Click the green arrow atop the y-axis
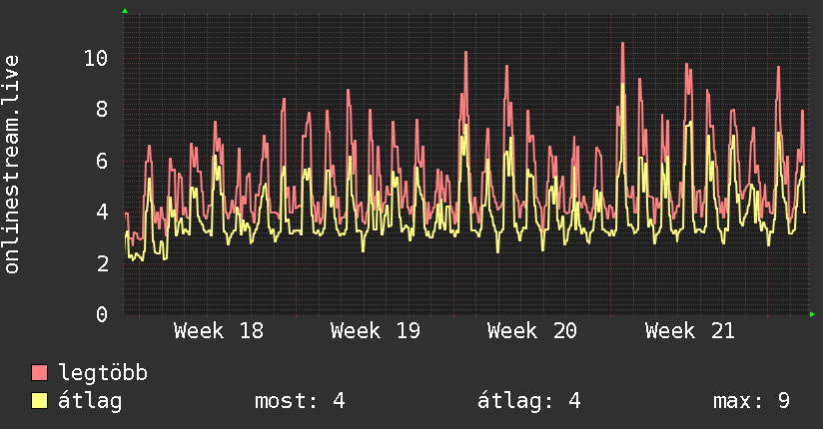The height and width of the screenshot is (429, 823). (x=125, y=11)
